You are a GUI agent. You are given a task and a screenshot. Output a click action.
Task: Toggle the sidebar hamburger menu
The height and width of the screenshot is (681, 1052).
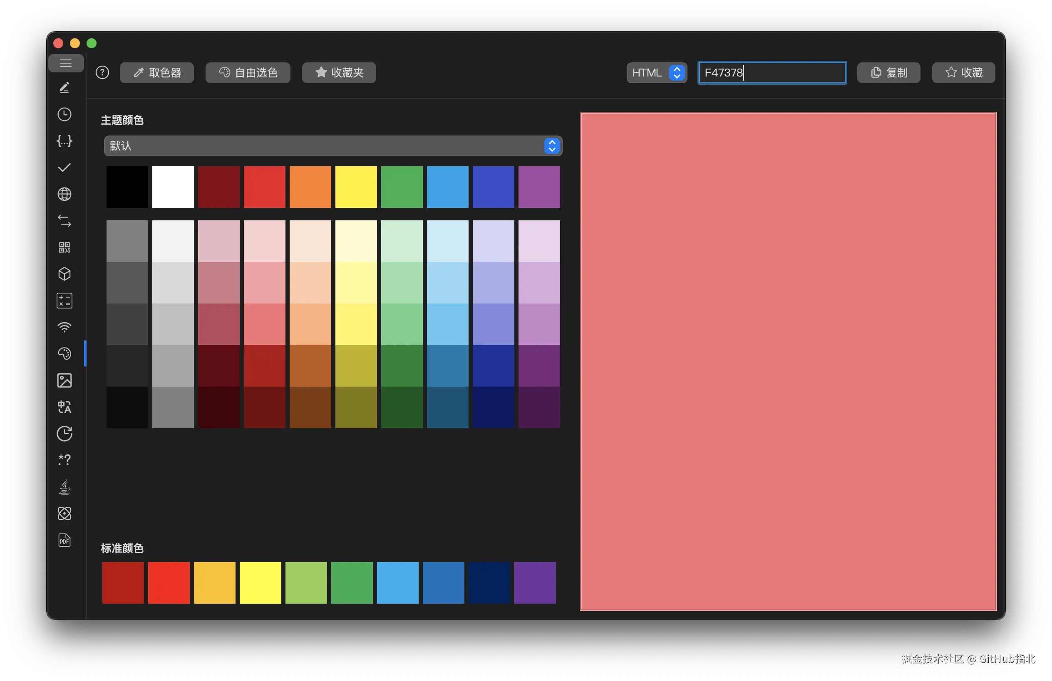[65, 63]
